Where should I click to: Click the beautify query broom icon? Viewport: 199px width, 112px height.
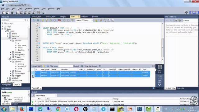(101, 21)
